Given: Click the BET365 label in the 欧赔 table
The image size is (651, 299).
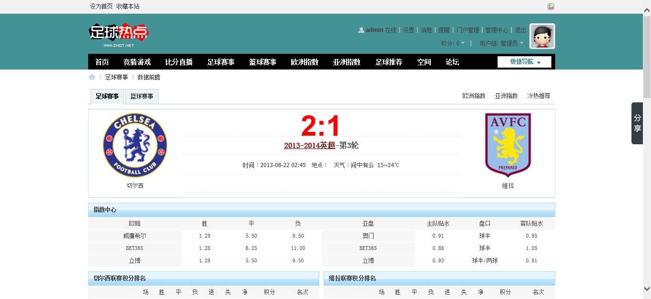Looking at the screenshot, I should click(134, 248).
